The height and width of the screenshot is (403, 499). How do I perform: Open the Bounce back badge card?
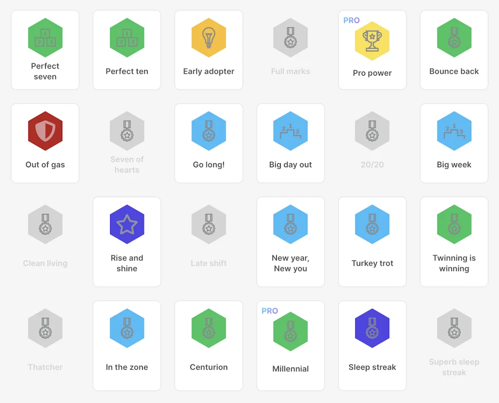(454, 50)
